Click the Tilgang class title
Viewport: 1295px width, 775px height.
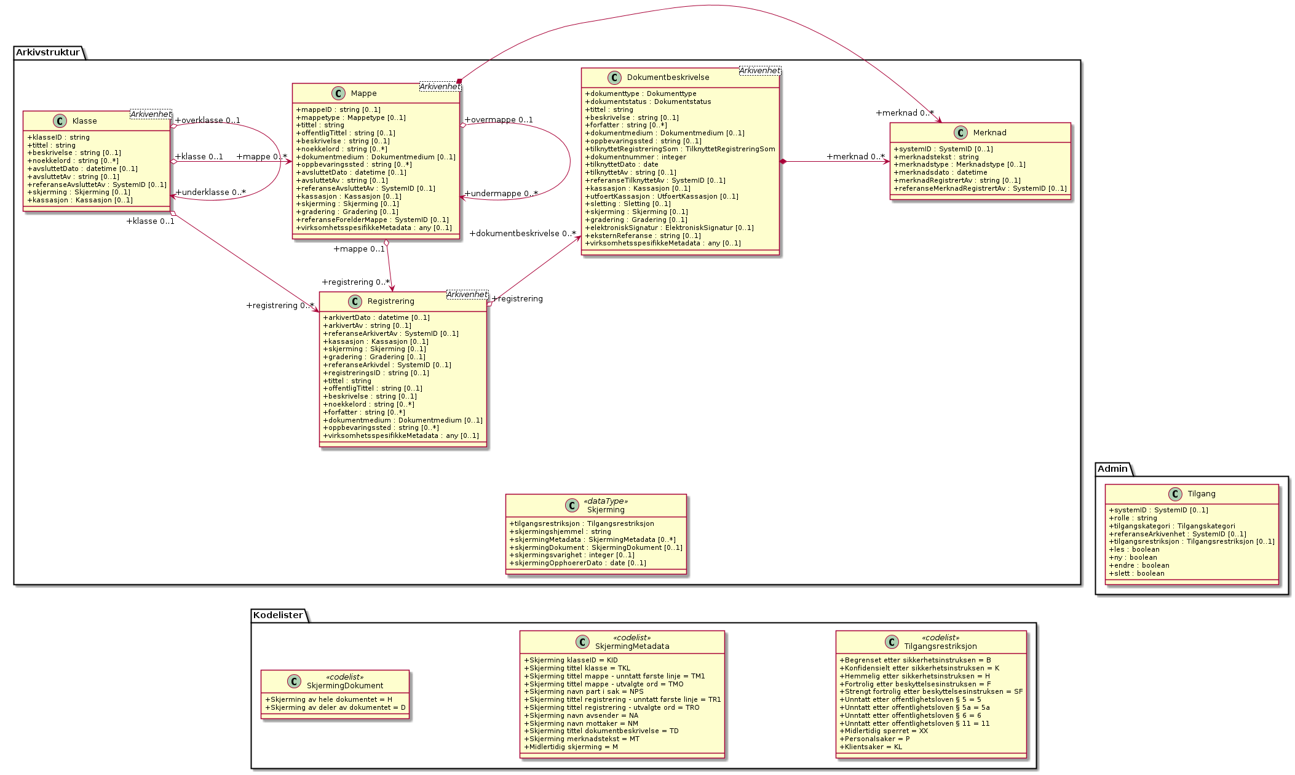(x=1202, y=494)
